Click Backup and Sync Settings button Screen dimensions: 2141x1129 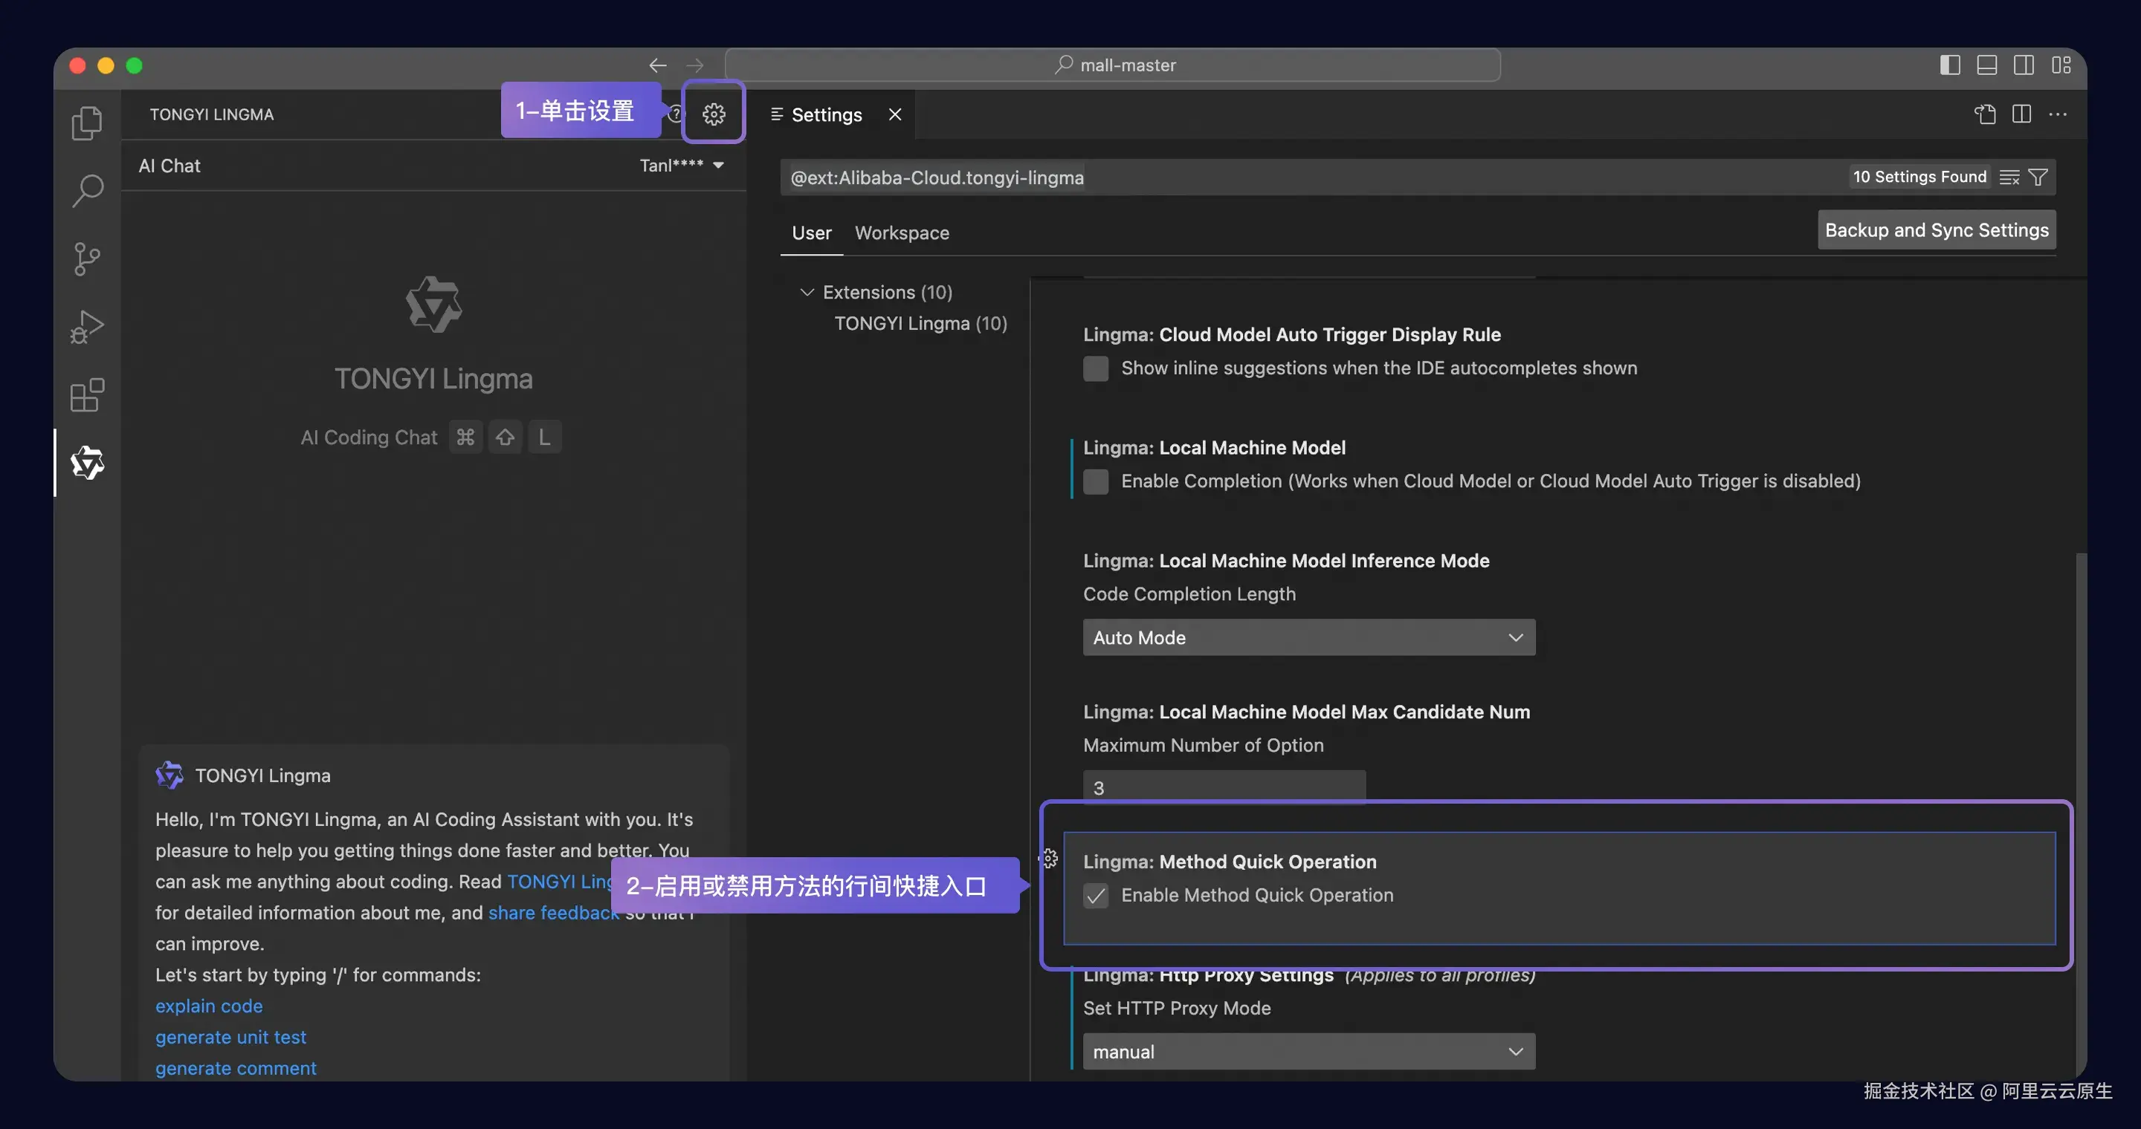click(1937, 230)
